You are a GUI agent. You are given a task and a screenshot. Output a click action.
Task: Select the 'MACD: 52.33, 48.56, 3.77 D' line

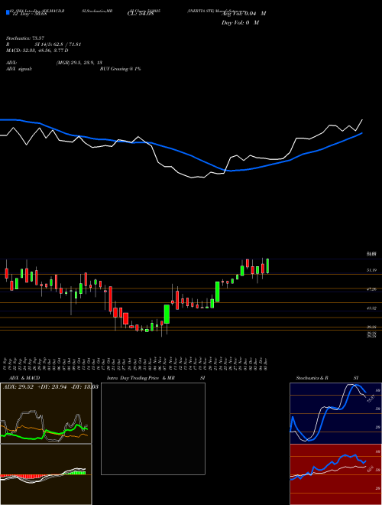tap(37, 50)
